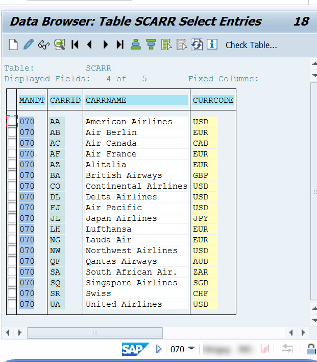Mark the British Airways row checkbox
This screenshot has height=362, width=317.
(12, 175)
